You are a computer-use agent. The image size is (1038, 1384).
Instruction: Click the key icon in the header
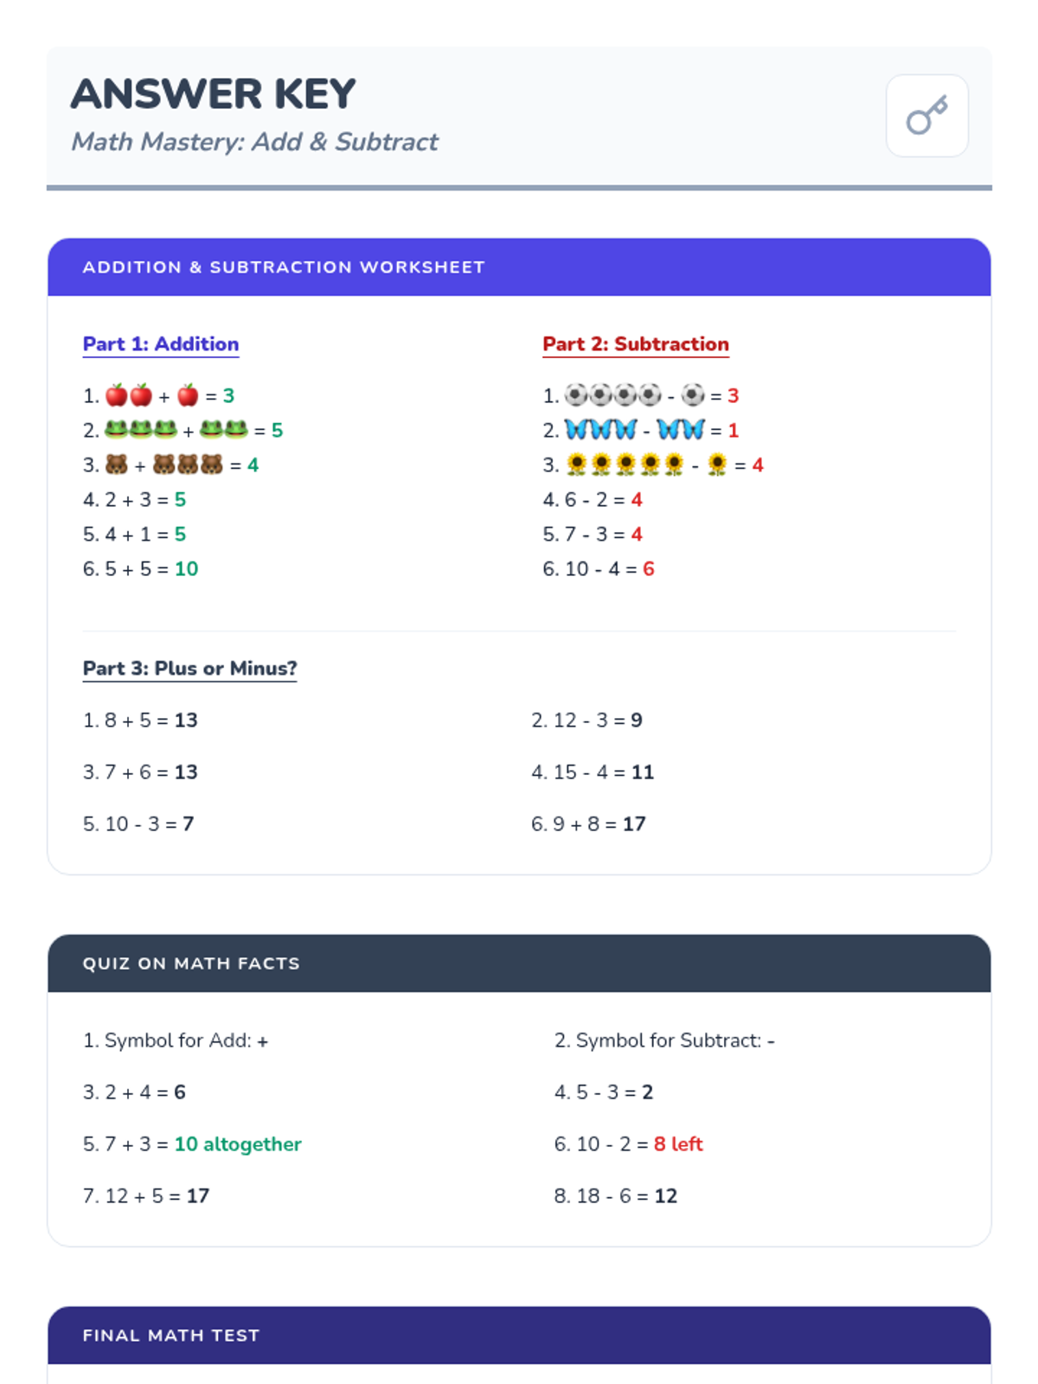(926, 116)
